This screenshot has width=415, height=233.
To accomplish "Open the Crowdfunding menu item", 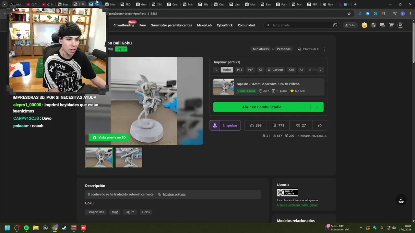I will pyautogui.click(x=124, y=25).
